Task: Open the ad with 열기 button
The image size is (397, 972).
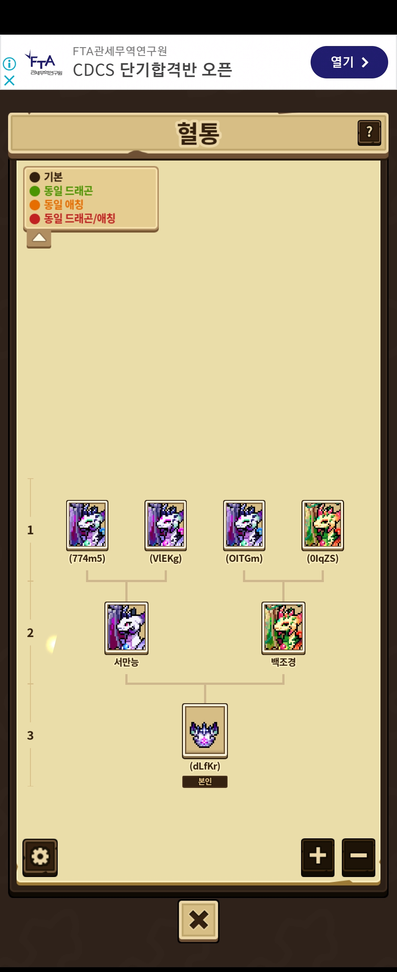Action: pyautogui.click(x=349, y=62)
